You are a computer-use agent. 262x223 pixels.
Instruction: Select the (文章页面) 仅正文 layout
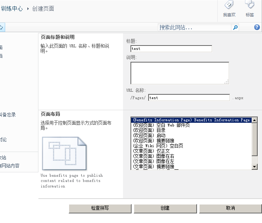click(x=191, y=151)
